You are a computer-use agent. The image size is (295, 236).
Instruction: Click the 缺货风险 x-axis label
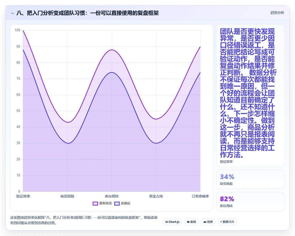pyautogui.click(x=67, y=196)
